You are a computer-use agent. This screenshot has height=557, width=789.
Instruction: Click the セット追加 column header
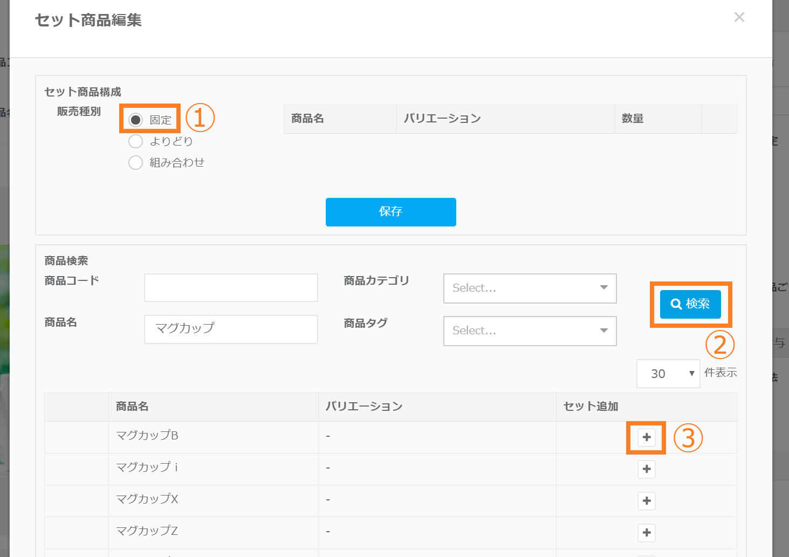coord(591,407)
